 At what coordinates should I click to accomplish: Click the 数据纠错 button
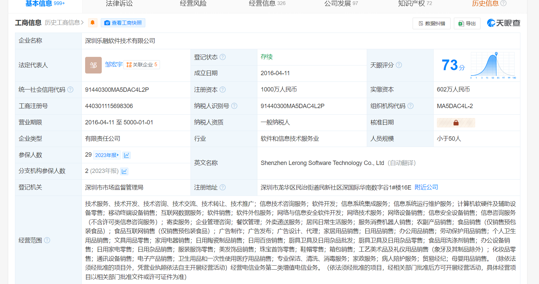(432, 23)
